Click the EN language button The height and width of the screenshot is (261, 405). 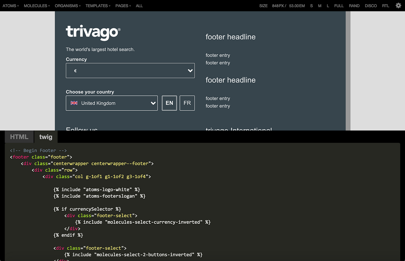tap(169, 103)
